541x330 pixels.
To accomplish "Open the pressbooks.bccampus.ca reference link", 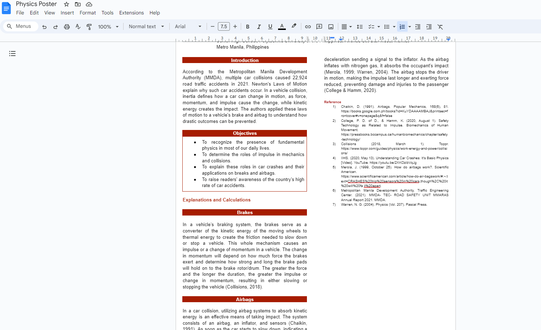I will [394, 137].
